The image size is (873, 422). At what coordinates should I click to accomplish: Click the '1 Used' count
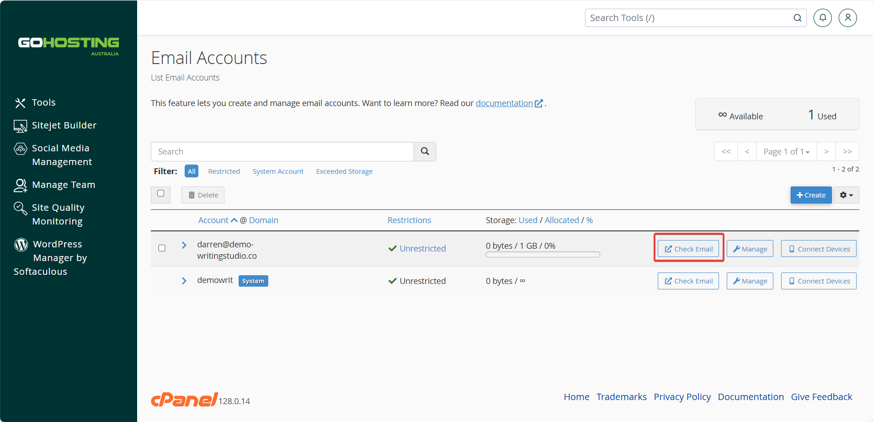click(822, 115)
